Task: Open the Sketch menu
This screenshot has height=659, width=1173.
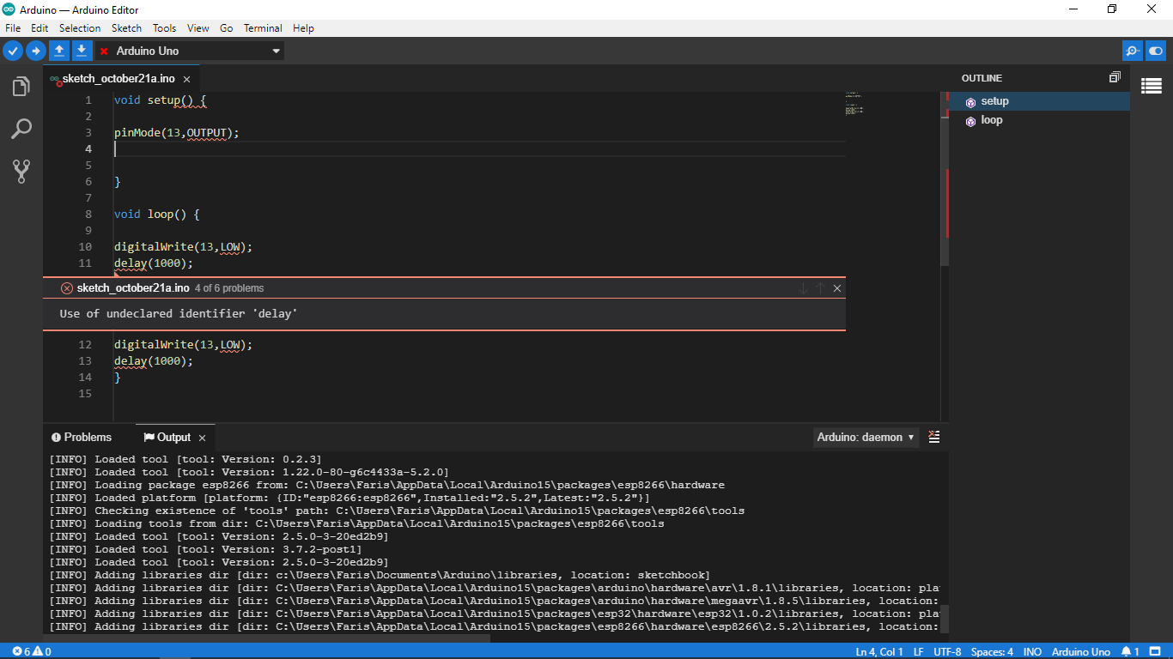Action: 126,28
